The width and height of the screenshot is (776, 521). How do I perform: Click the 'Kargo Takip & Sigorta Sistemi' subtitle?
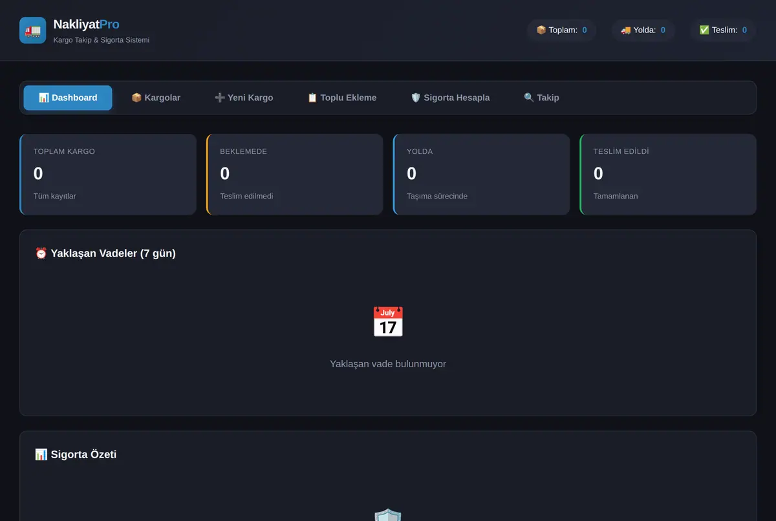[102, 40]
